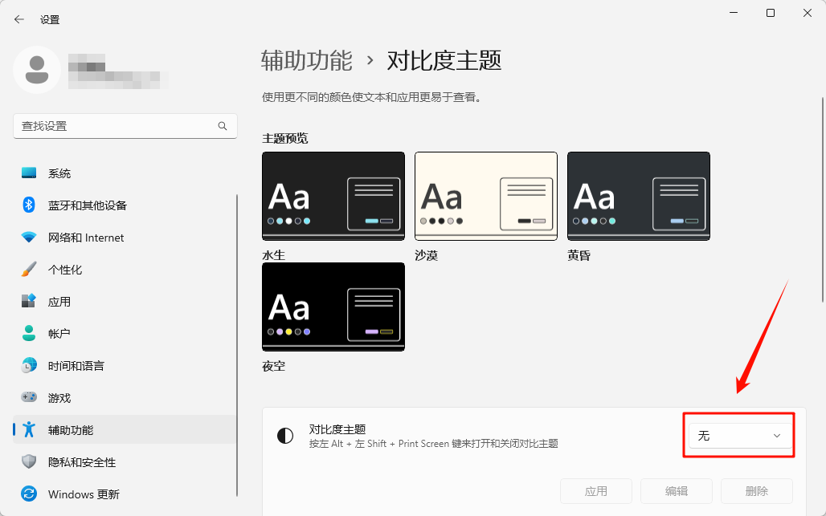Click the 查找设置 search field
This screenshot has width=826, height=516.
click(x=117, y=126)
